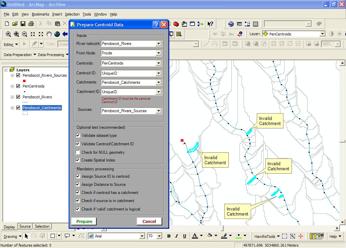Open the Editor dropdown menu

click(11, 44)
